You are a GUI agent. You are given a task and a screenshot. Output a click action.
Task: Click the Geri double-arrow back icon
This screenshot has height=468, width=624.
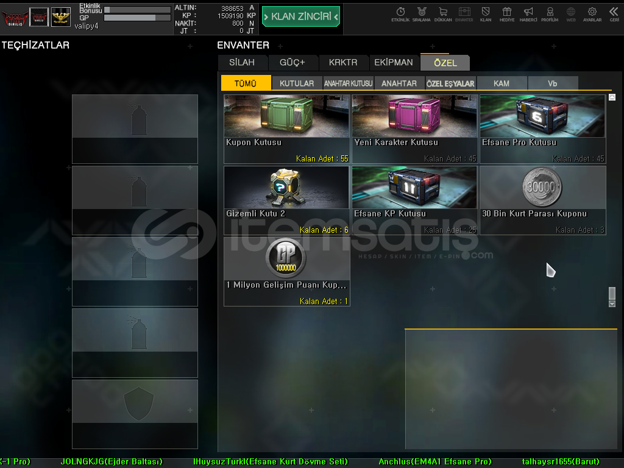[614, 15]
